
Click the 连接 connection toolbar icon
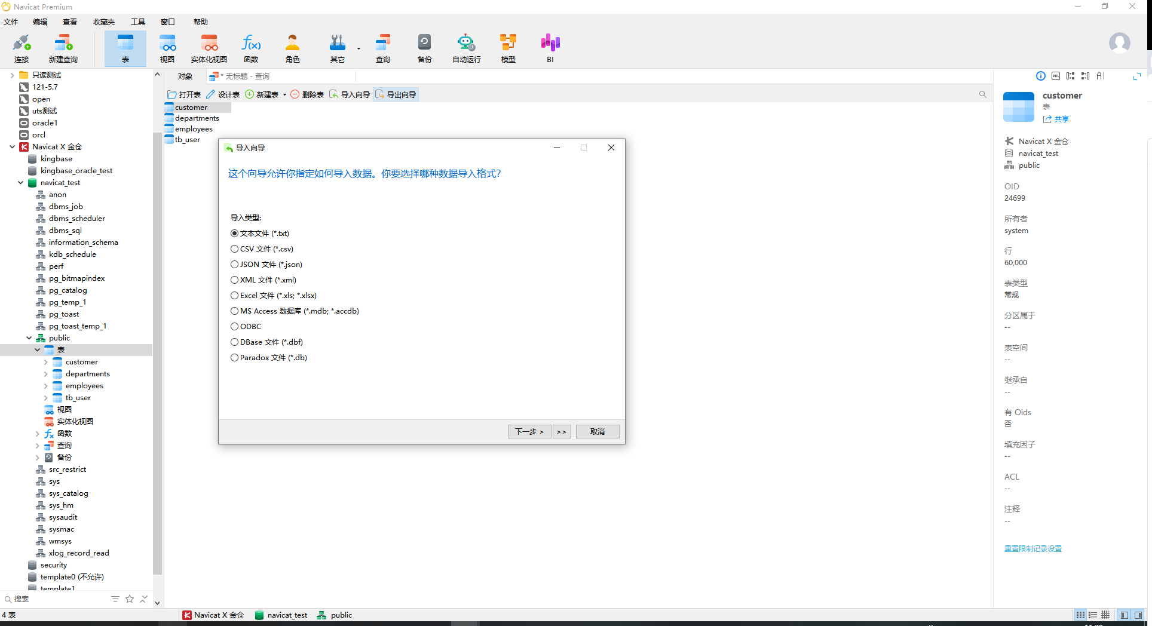coord(22,48)
